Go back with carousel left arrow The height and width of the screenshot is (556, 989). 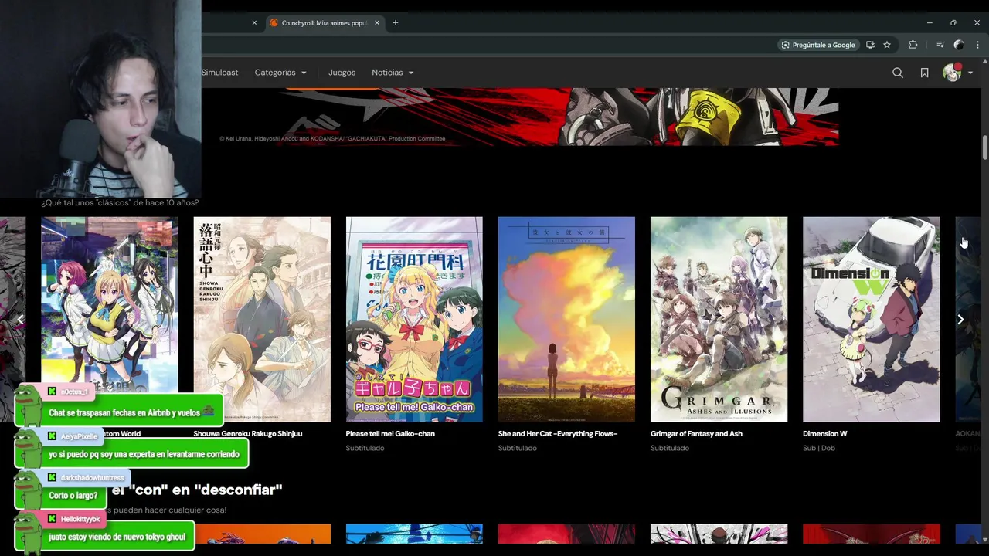tap(21, 319)
